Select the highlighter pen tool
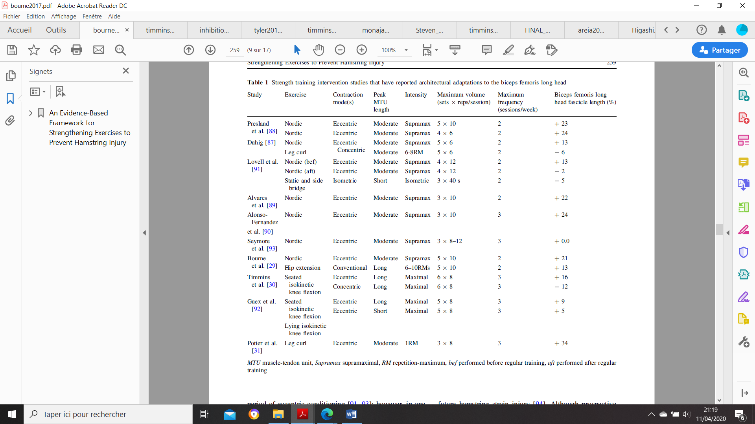This screenshot has width=755, height=424. click(508, 50)
